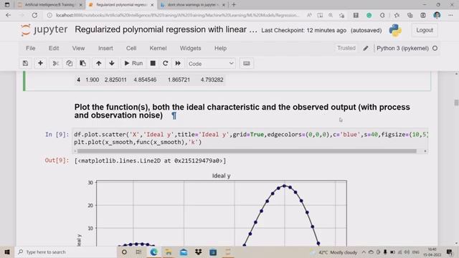Select the Out[9] matplotlib Line2D output text

[x=150, y=161]
